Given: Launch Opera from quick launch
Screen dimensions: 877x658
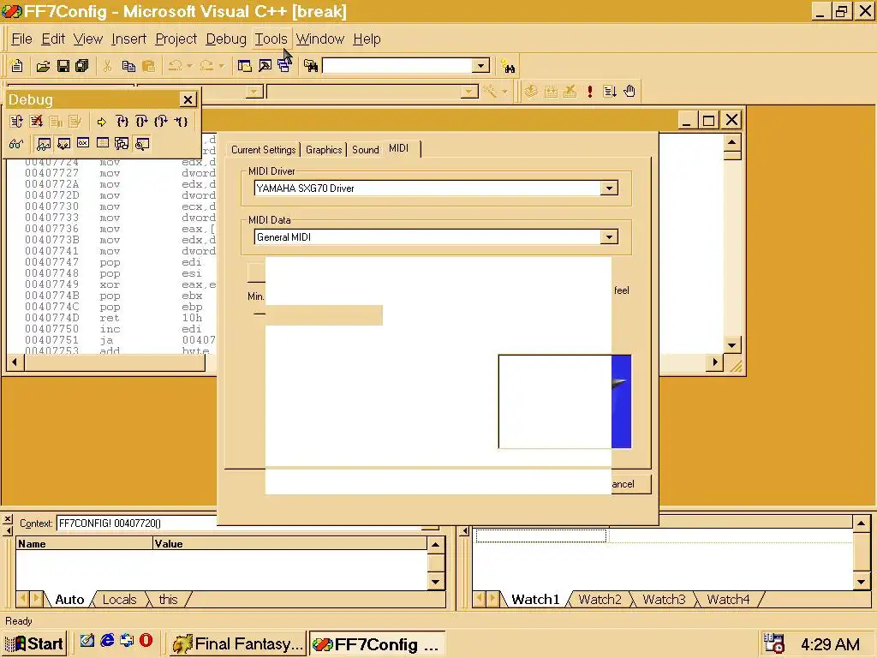Looking at the screenshot, I should [146, 640].
